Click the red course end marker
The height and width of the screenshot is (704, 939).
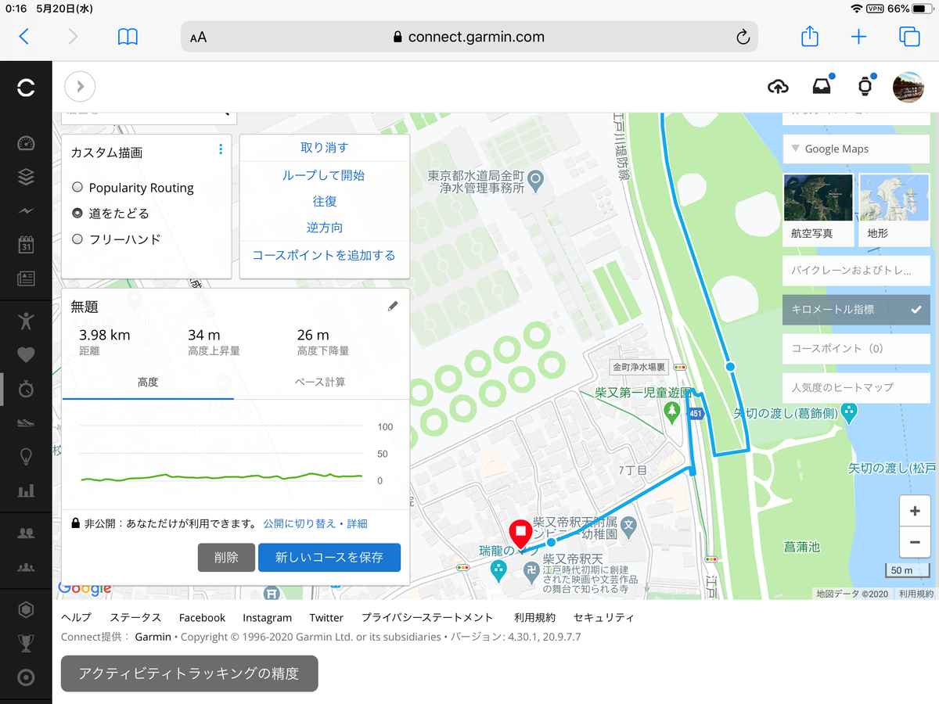[520, 533]
